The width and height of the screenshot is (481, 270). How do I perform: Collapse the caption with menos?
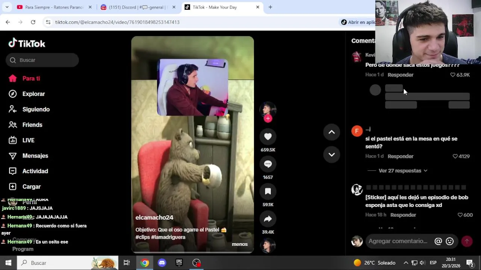tap(240, 244)
